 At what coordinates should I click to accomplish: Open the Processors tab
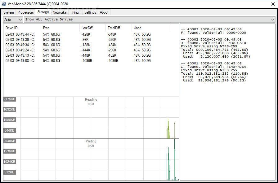click(25, 12)
